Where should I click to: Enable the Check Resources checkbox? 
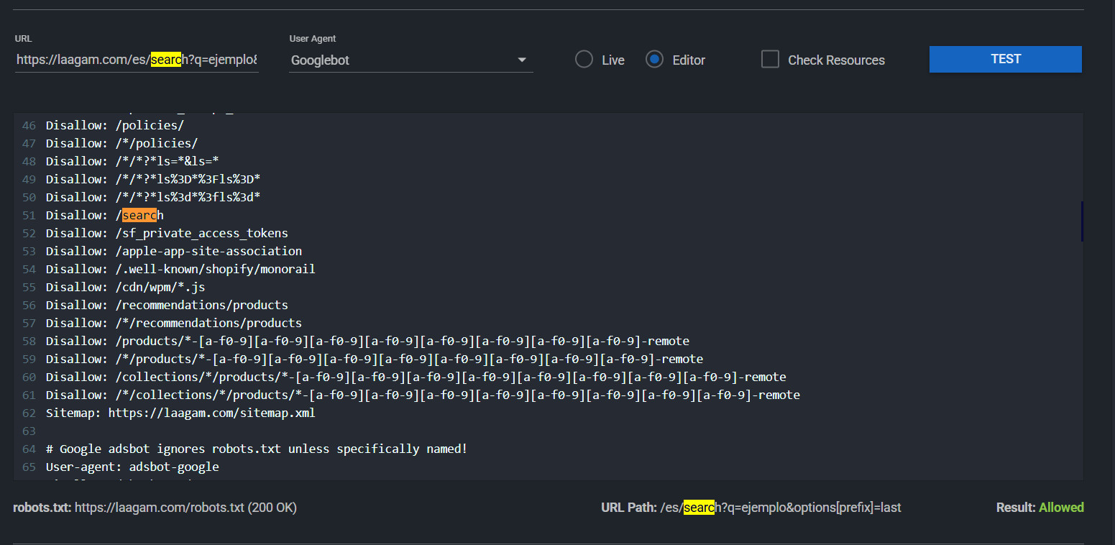tap(770, 60)
